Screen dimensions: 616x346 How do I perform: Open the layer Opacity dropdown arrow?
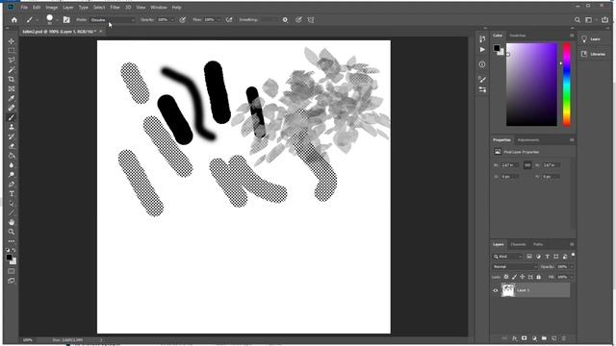pyautogui.click(x=572, y=267)
